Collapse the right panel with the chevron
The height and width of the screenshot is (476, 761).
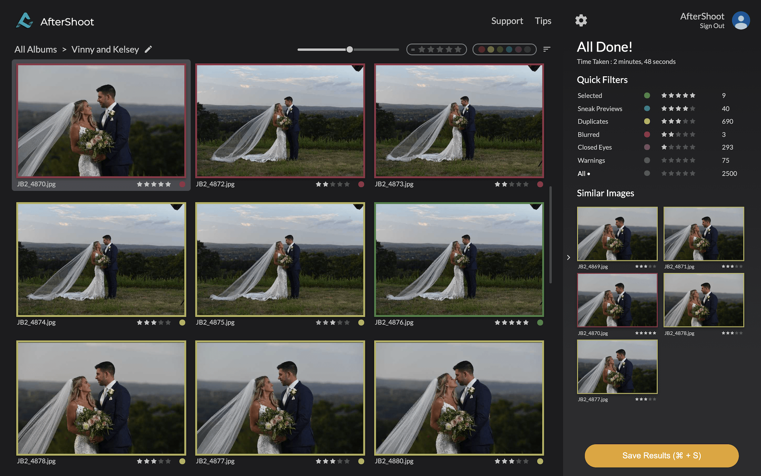coord(568,257)
